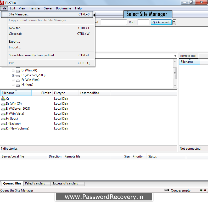Open the Server menu
Viewport: 208px width, 202px height.
tap(48, 8)
